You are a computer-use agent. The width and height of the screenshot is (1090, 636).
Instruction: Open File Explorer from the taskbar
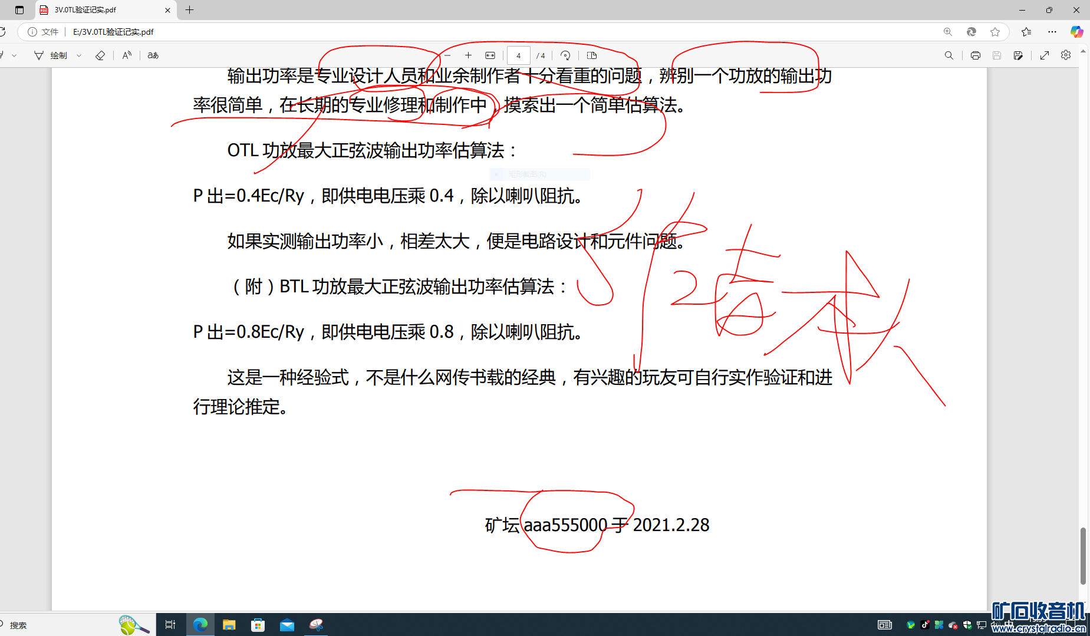(229, 625)
